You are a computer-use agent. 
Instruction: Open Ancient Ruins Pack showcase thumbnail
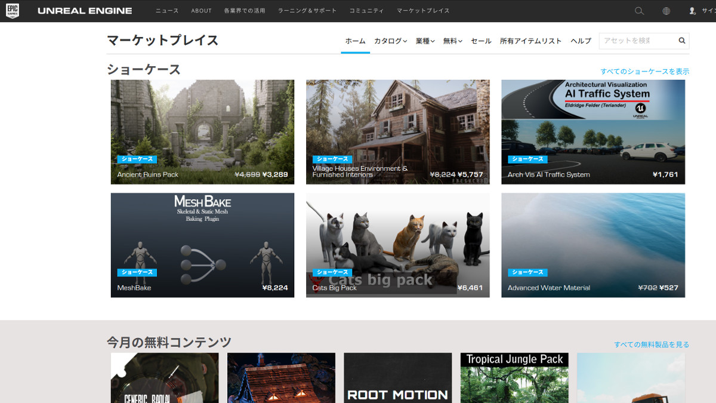click(202, 132)
